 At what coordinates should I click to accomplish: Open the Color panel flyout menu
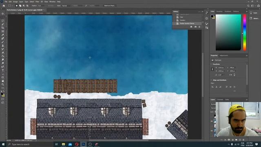246,11
